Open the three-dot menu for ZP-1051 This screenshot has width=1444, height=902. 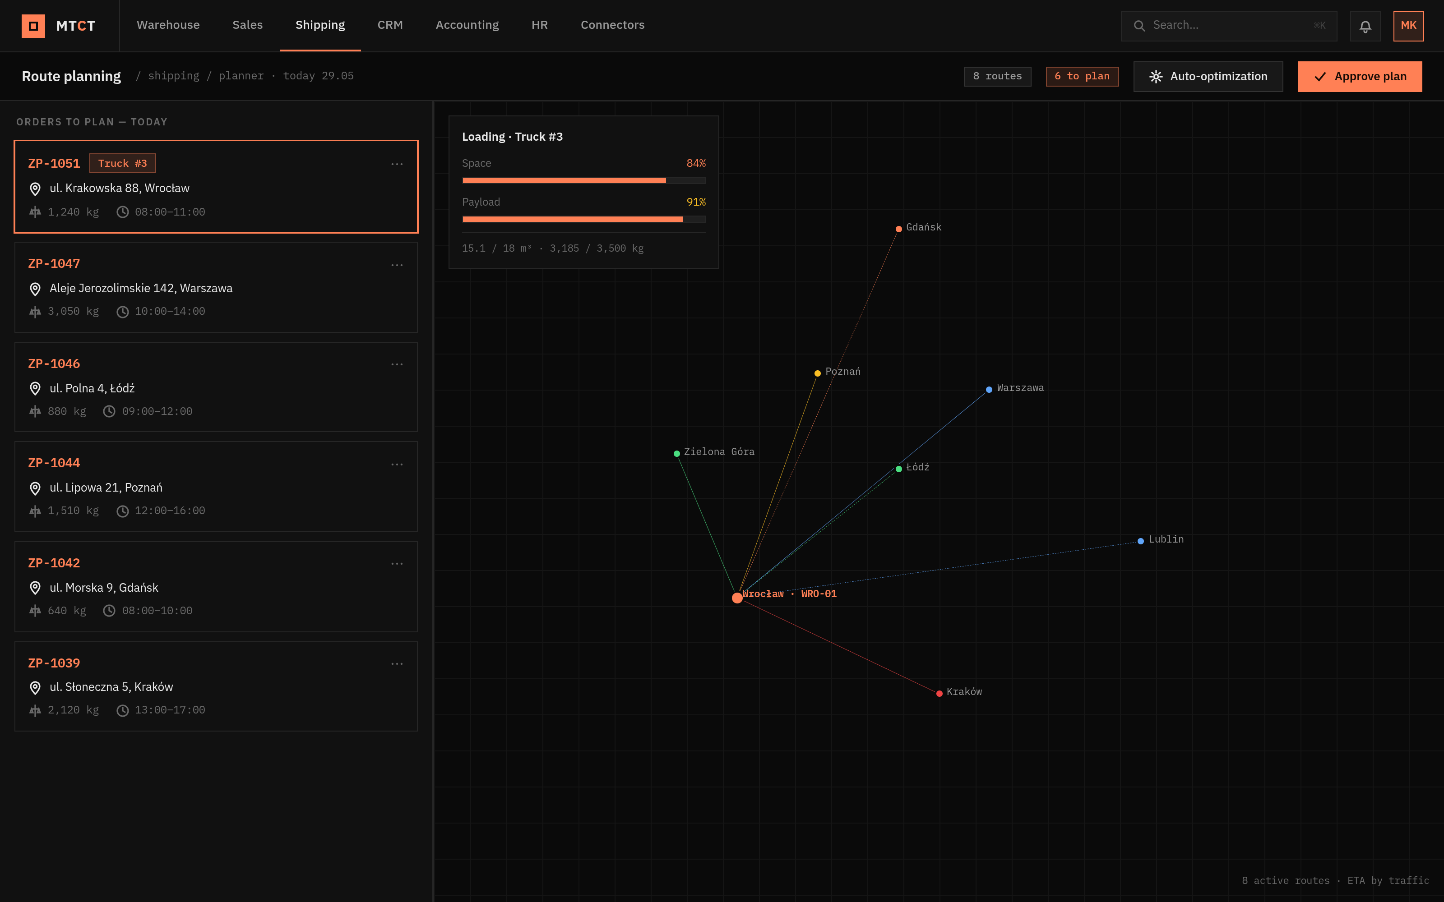pos(397,164)
